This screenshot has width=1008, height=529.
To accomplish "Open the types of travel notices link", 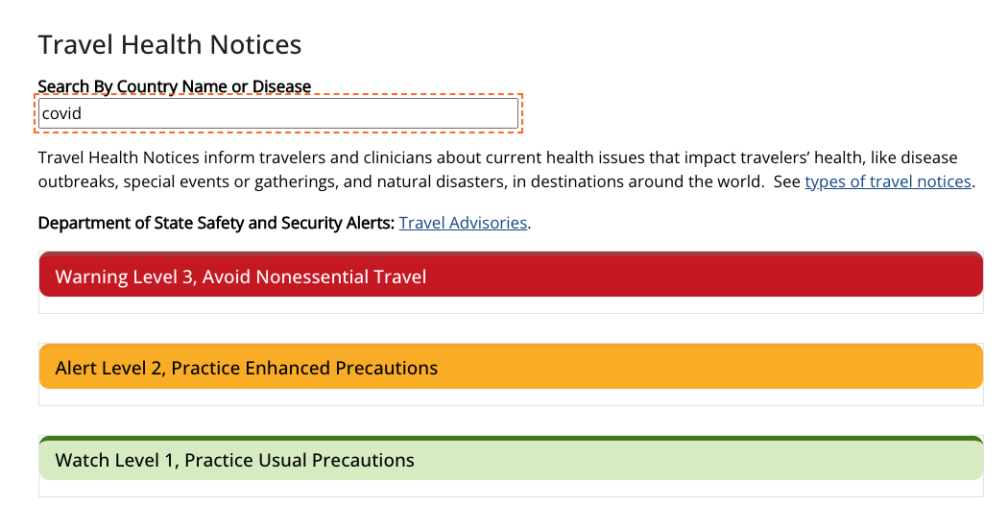I will [888, 181].
